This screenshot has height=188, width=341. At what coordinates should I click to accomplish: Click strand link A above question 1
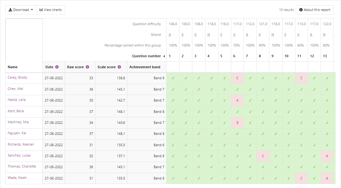[x=170, y=35]
